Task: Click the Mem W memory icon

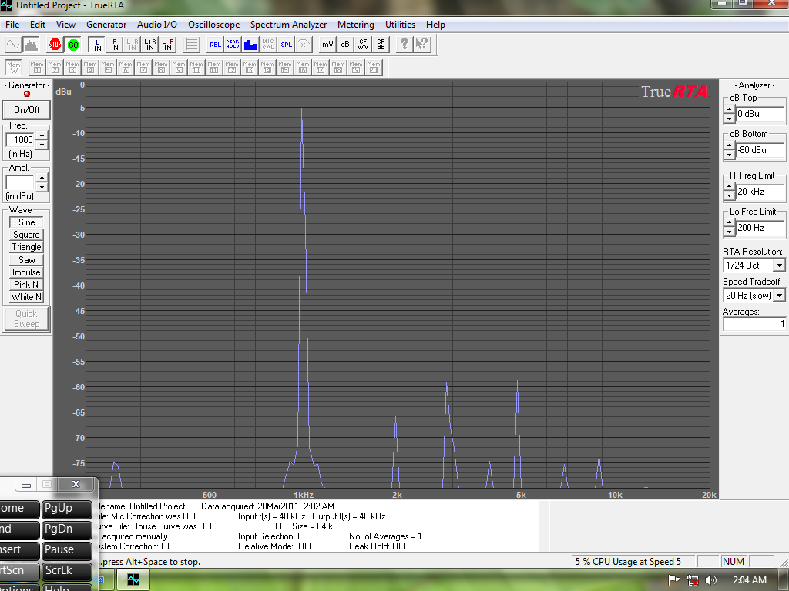Action: tap(14, 68)
